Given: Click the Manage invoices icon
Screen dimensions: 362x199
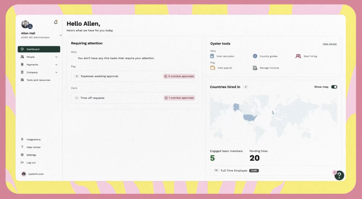Looking at the screenshot, I should click(x=255, y=68).
